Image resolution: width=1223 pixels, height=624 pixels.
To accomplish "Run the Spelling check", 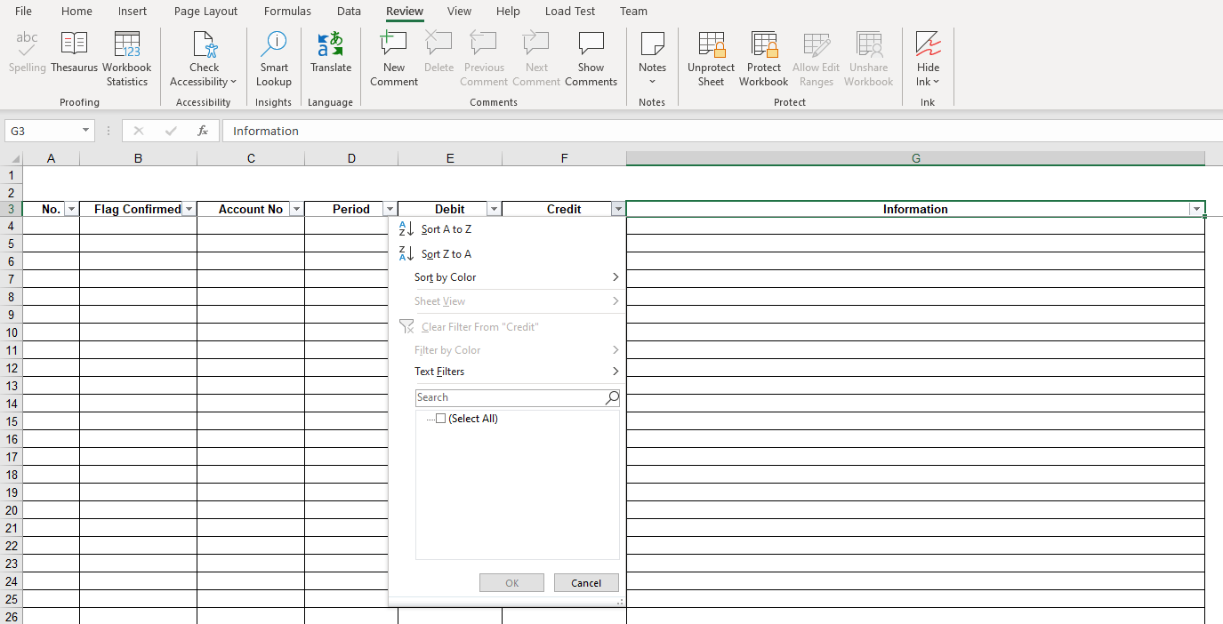I will click(28, 53).
